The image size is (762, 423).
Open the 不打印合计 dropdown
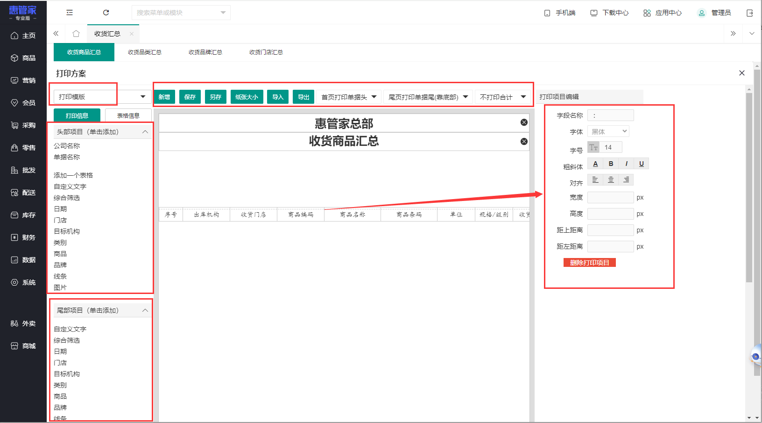(503, 97)
